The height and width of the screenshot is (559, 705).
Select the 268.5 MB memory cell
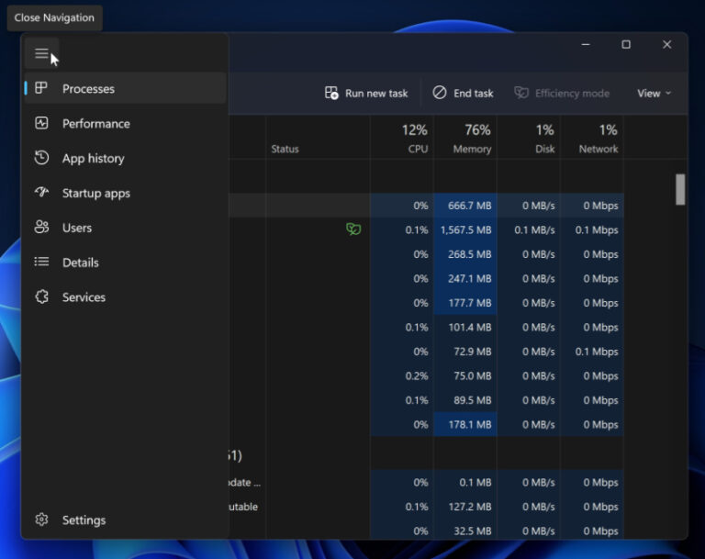(465, 254)
